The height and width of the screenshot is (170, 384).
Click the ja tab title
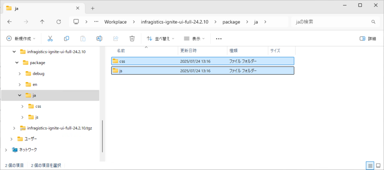(17, 8)
